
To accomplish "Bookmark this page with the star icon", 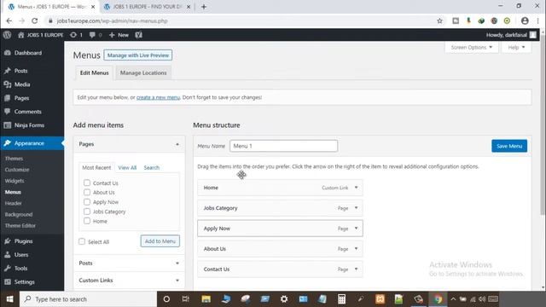I will (440, 20).
